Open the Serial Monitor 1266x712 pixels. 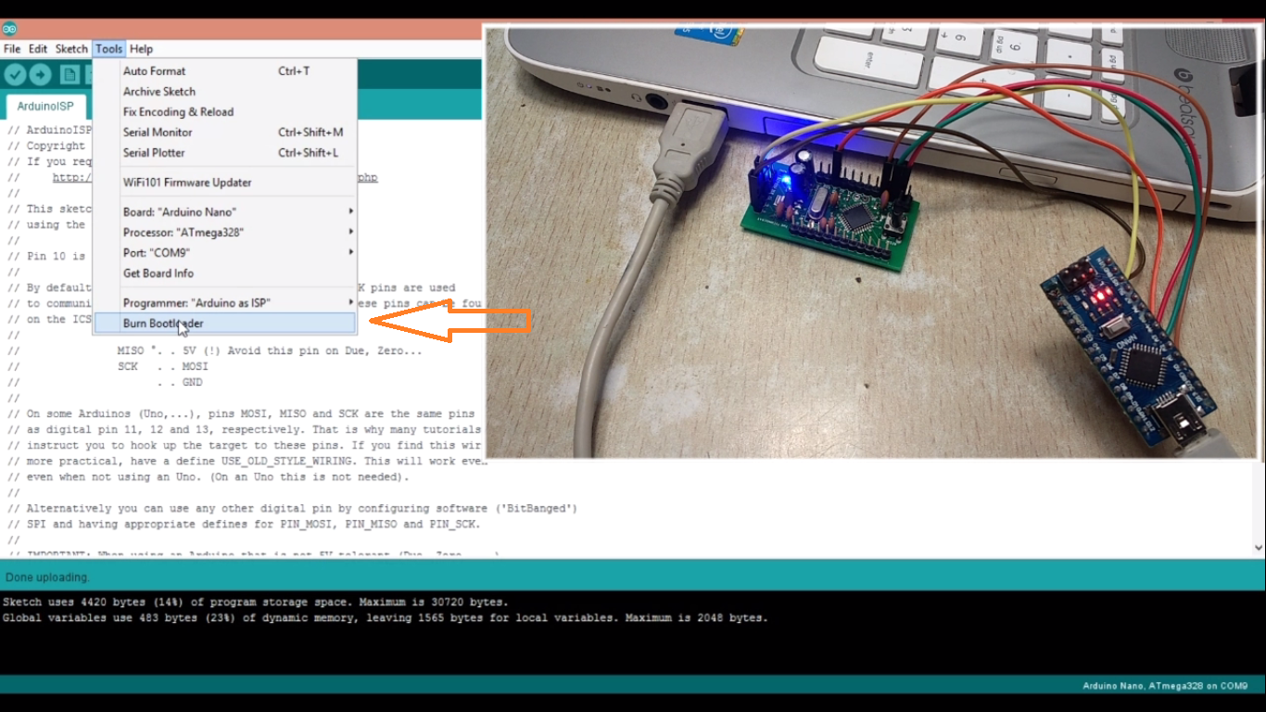pyautogui.click(x=158, y=132)
